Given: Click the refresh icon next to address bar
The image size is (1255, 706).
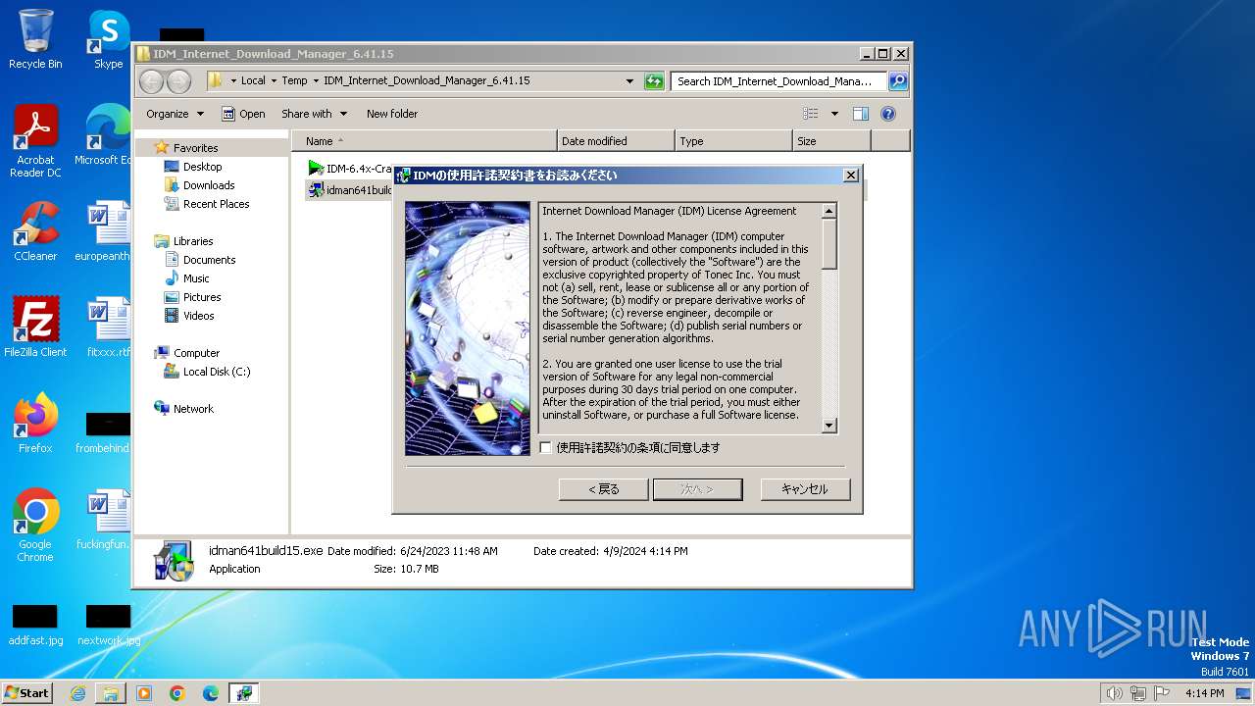Looking at the screenshot, I should (654, 81).
